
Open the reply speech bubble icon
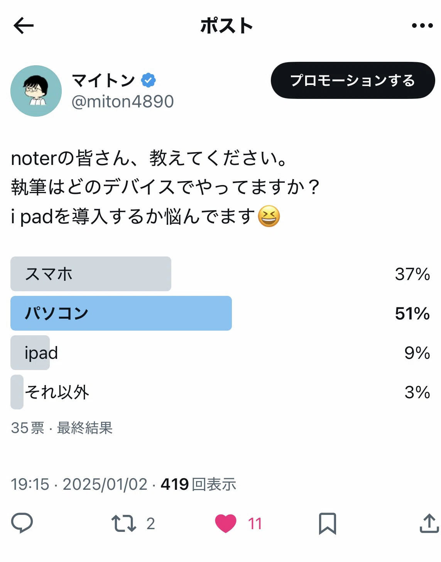tap(22, 523)
